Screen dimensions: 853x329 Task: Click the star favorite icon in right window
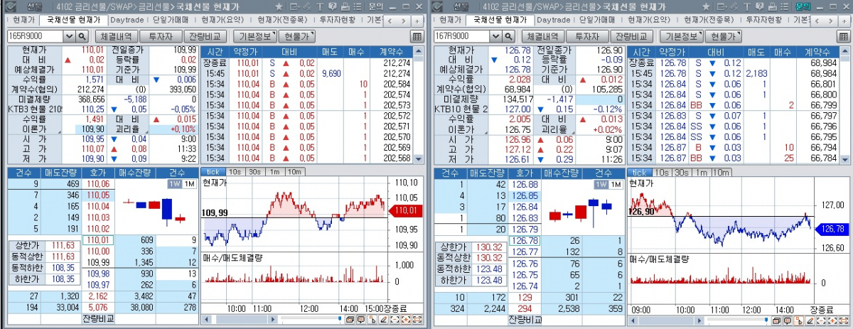(706, 7)
